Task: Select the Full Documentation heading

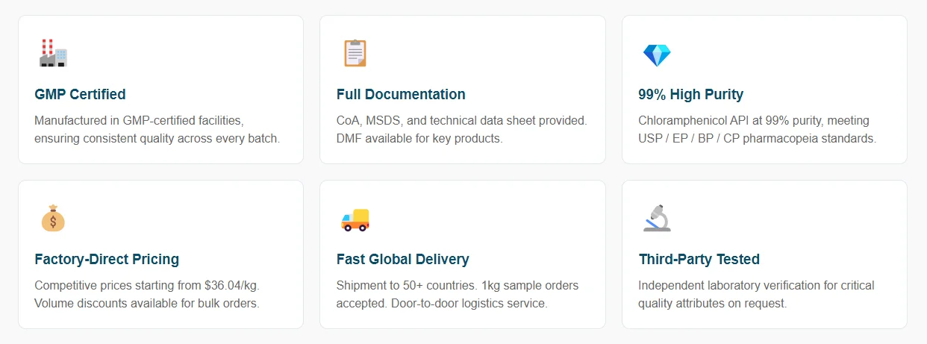Action: (x=401, y=95)
